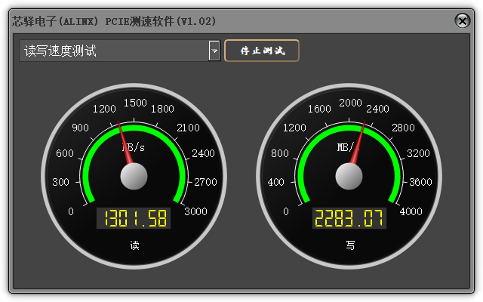This screenshot has height=302, width=483.
Task: Click the center hub of the write gauge
Action: click(x=349, y=176)
